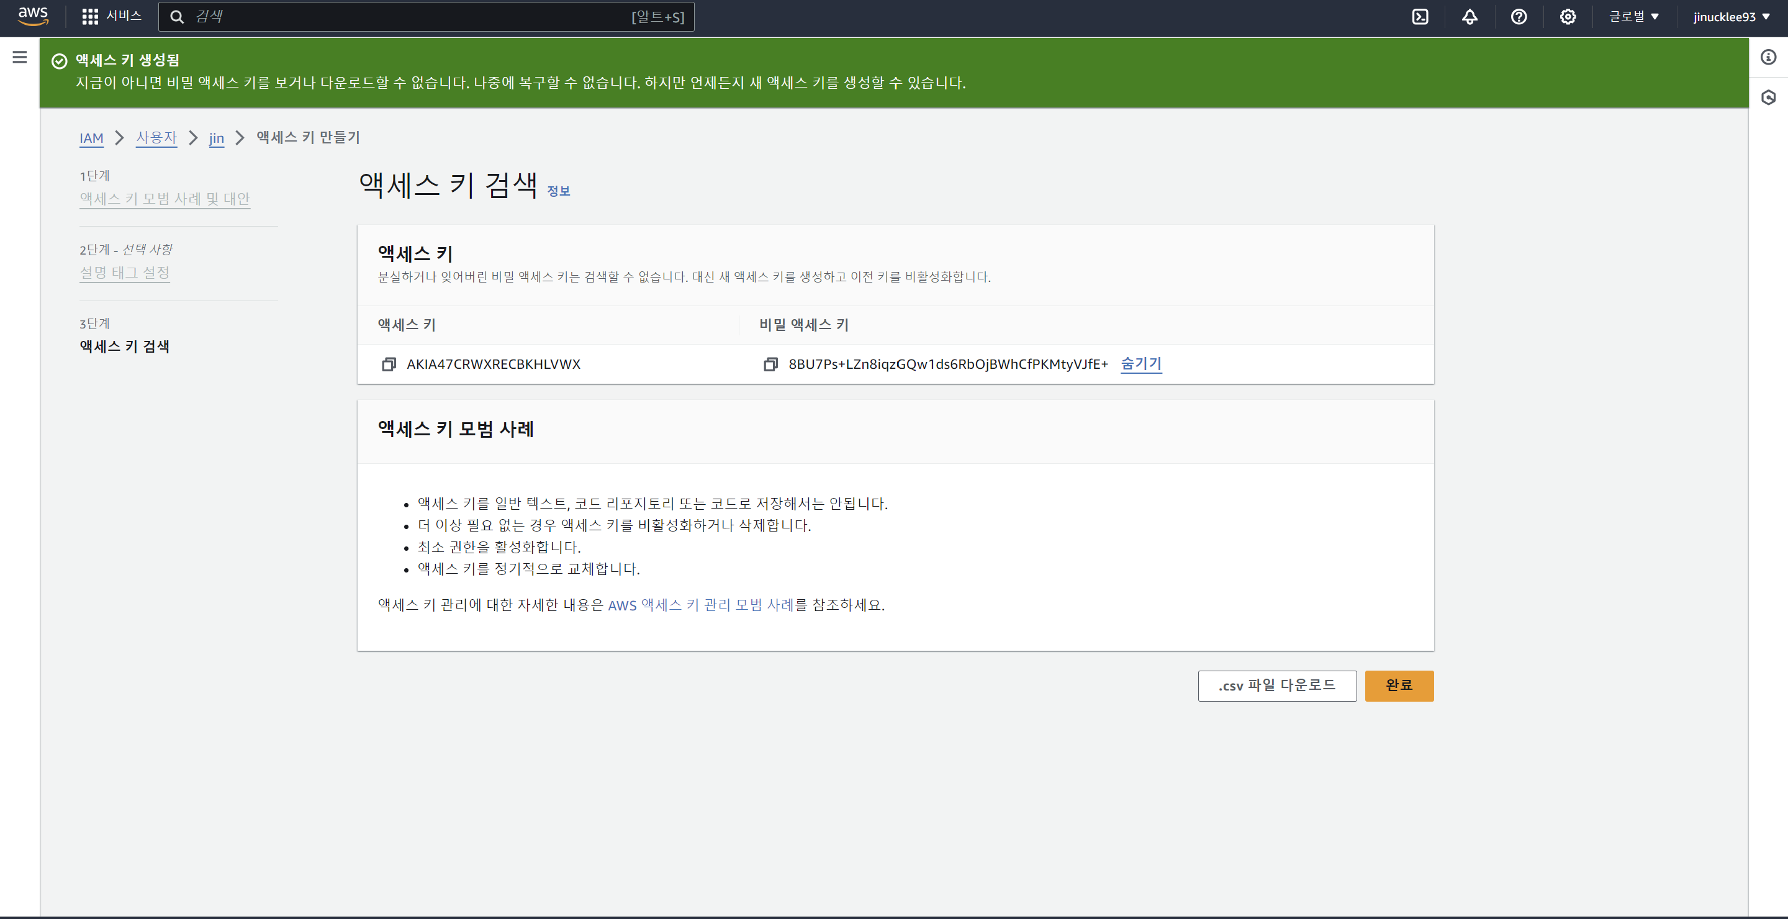The image size is (1788, 919).
Task: Click .csv 파일 다운로드 button
Action: click(1276, 686)
